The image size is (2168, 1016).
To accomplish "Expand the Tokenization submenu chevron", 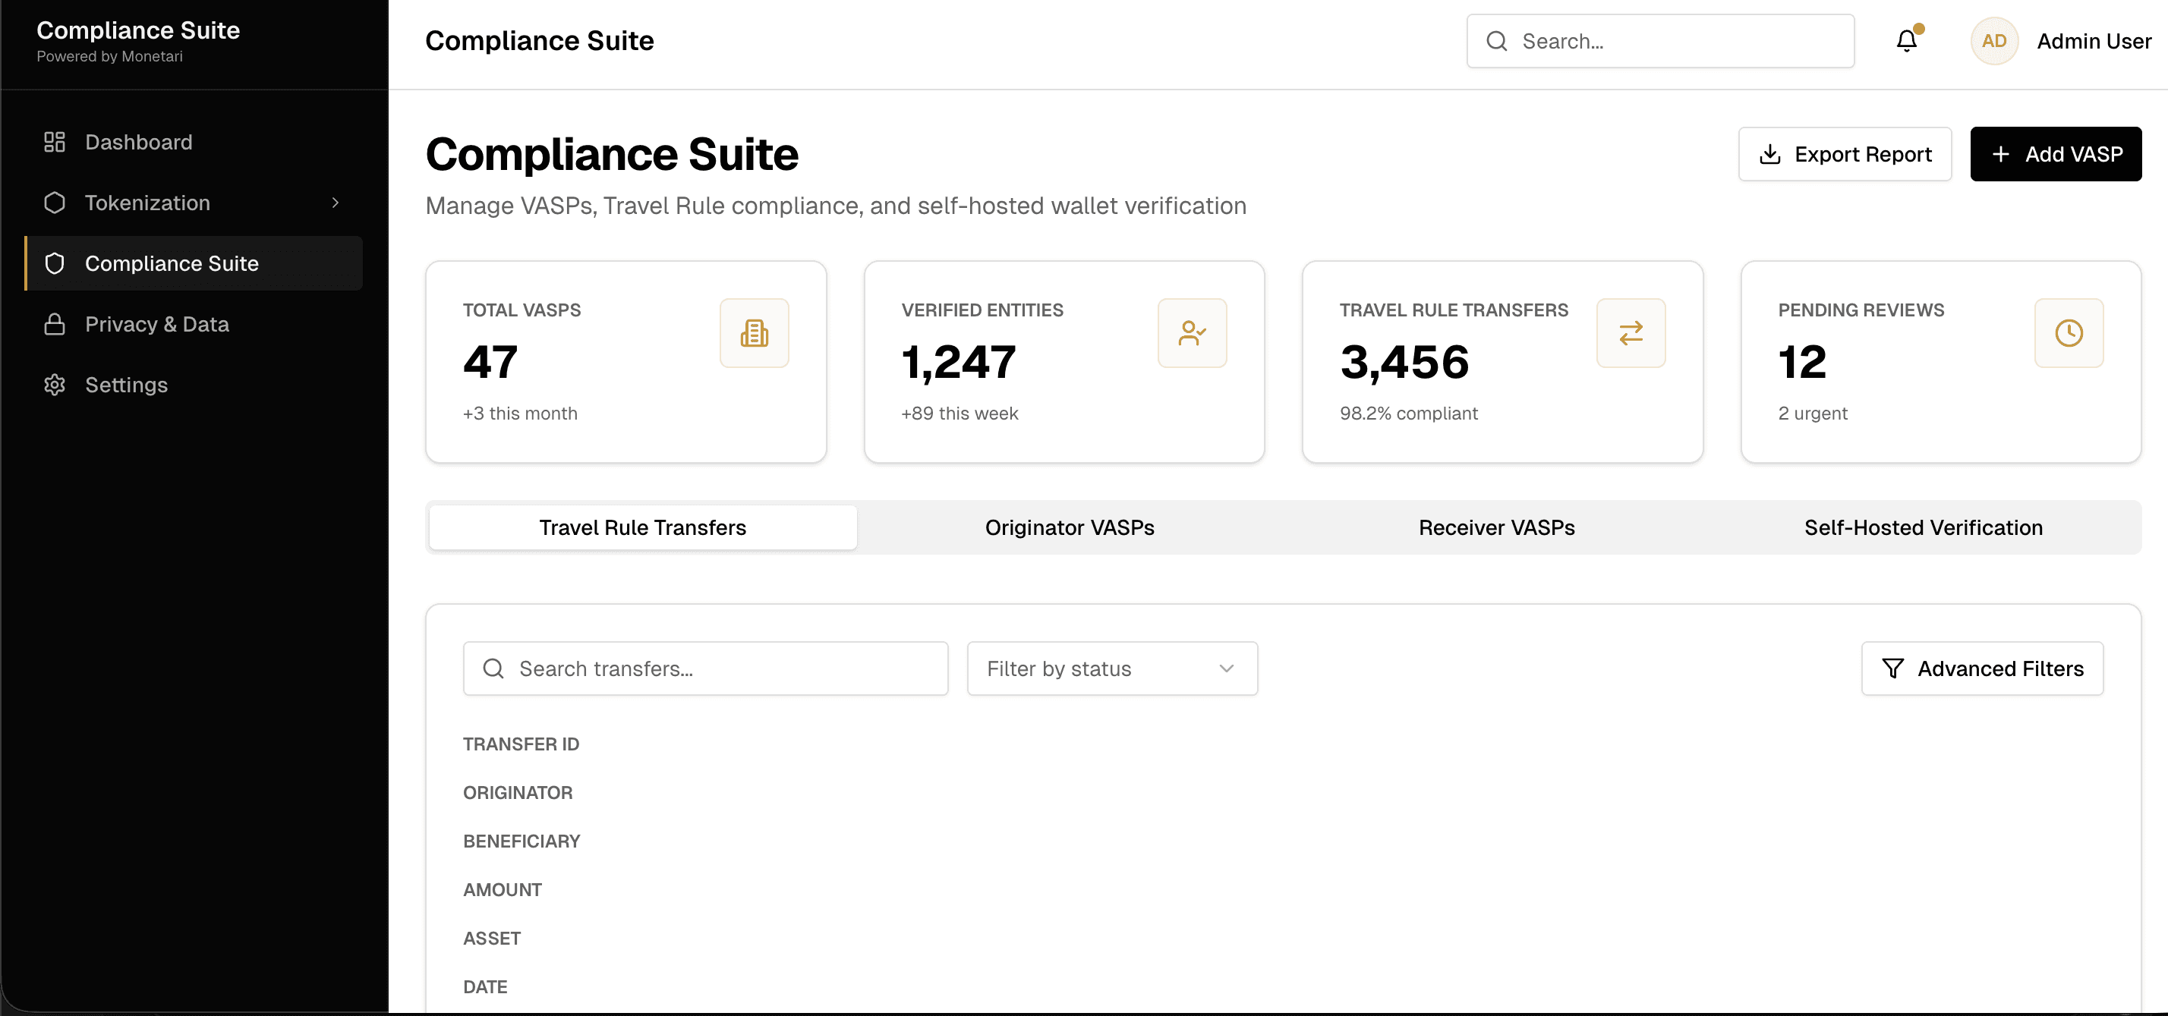I will pyautogui.click(x=336, y=203).
